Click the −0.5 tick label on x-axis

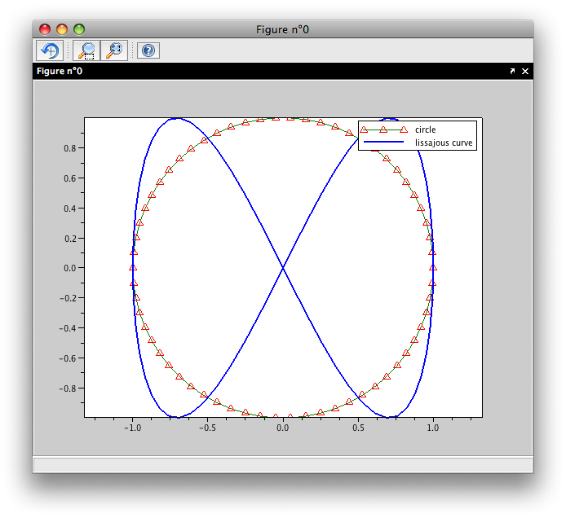pos(207,427)
